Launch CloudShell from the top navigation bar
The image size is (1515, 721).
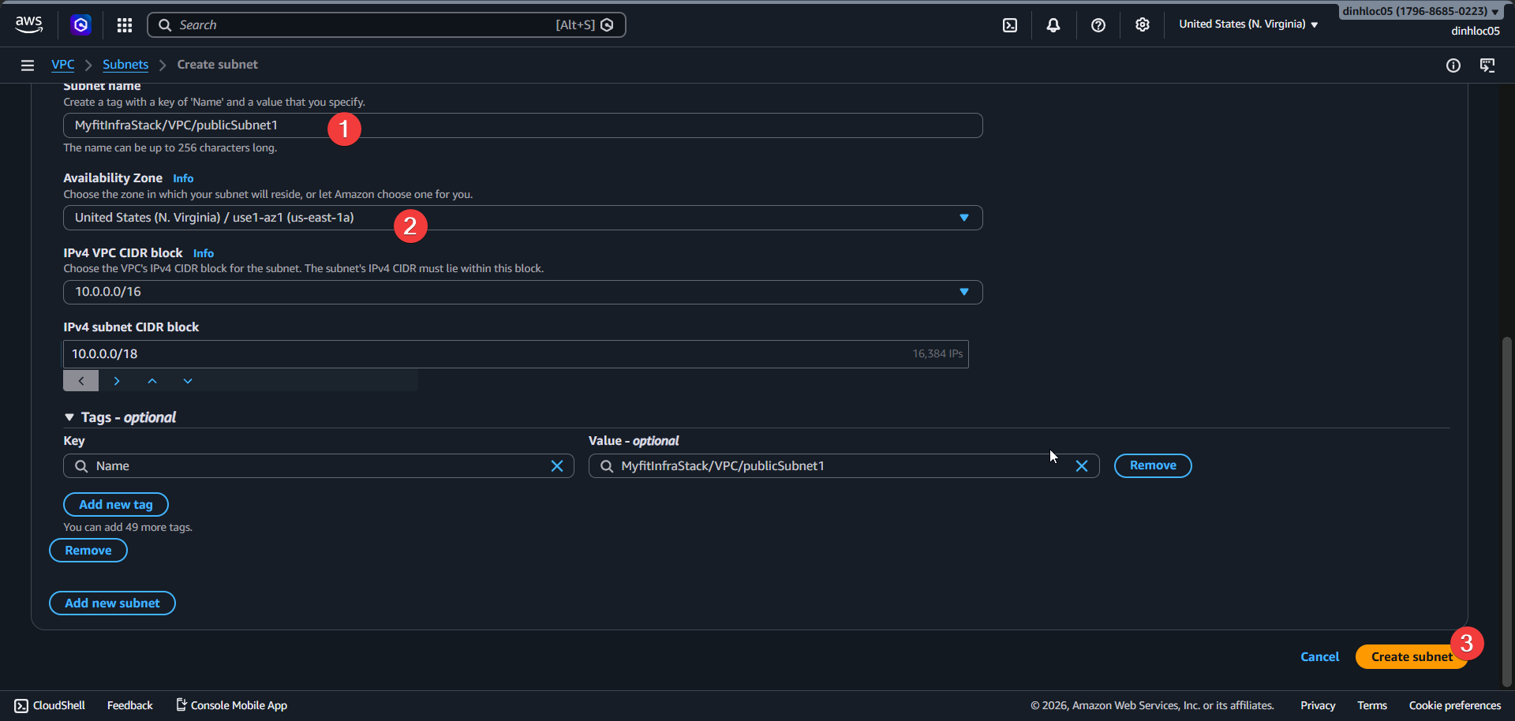point(1011,24)
